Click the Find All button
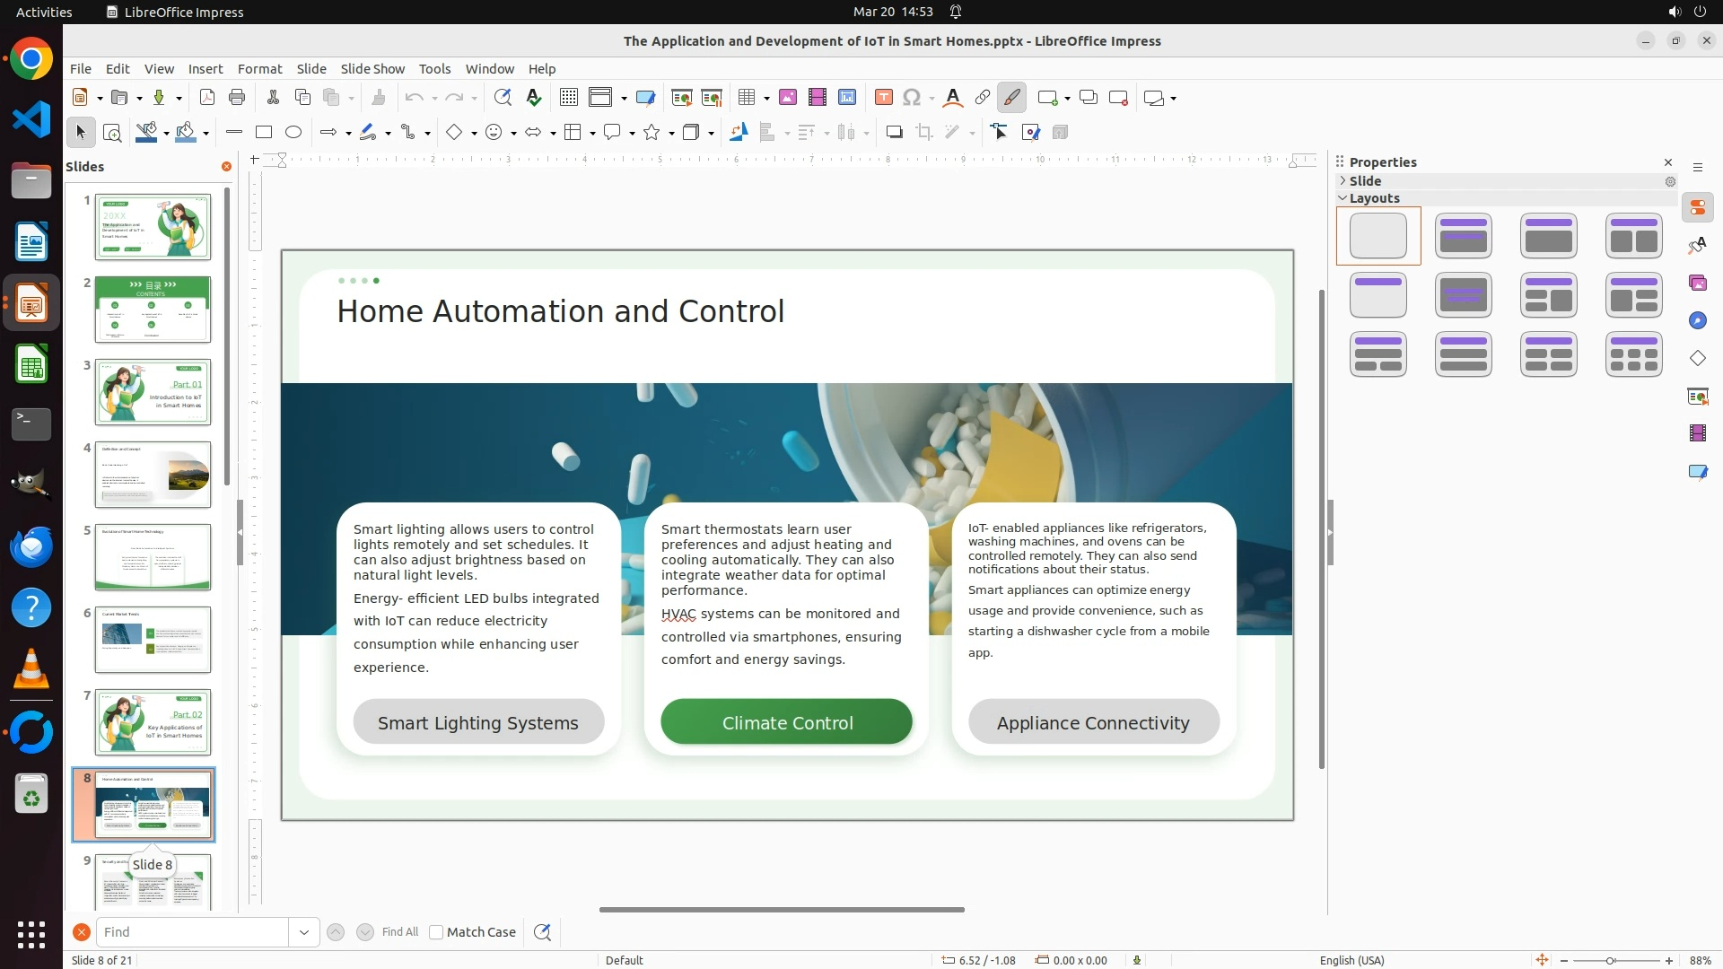 [x=399, y=932]
